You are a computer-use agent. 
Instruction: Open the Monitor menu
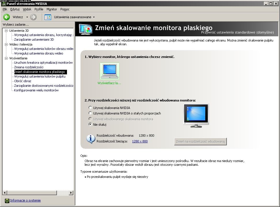coord(52,9)
